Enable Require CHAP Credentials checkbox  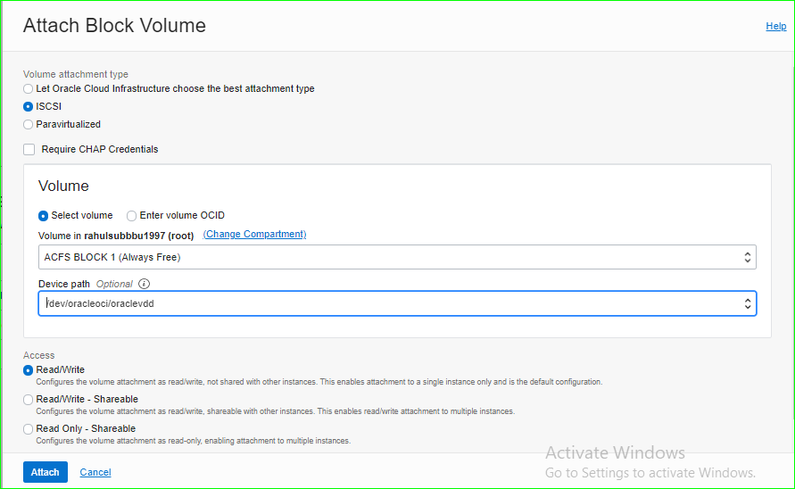click(x=29, y=150)
